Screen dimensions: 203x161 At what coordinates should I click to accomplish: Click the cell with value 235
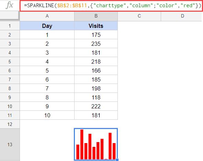(96, 44)
